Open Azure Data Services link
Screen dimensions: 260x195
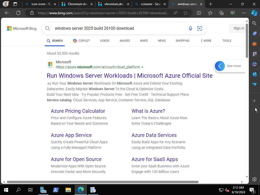154,135
